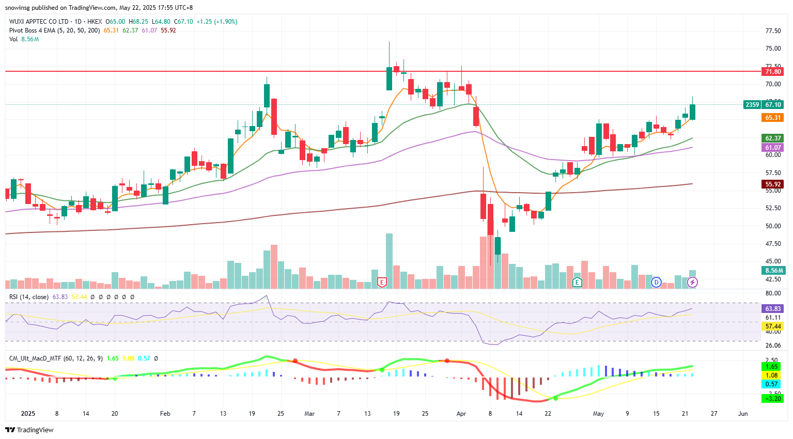Open the blue dividend D marker
The image size is (793, 439).
[656, 282]
